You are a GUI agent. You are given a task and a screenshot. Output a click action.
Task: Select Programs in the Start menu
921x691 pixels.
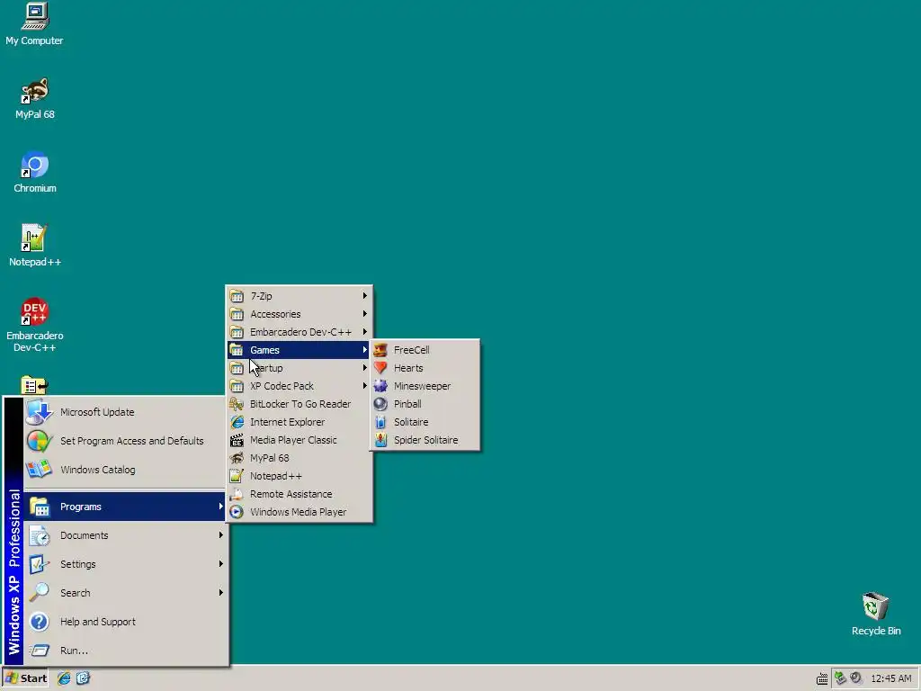tap(124, 507)
